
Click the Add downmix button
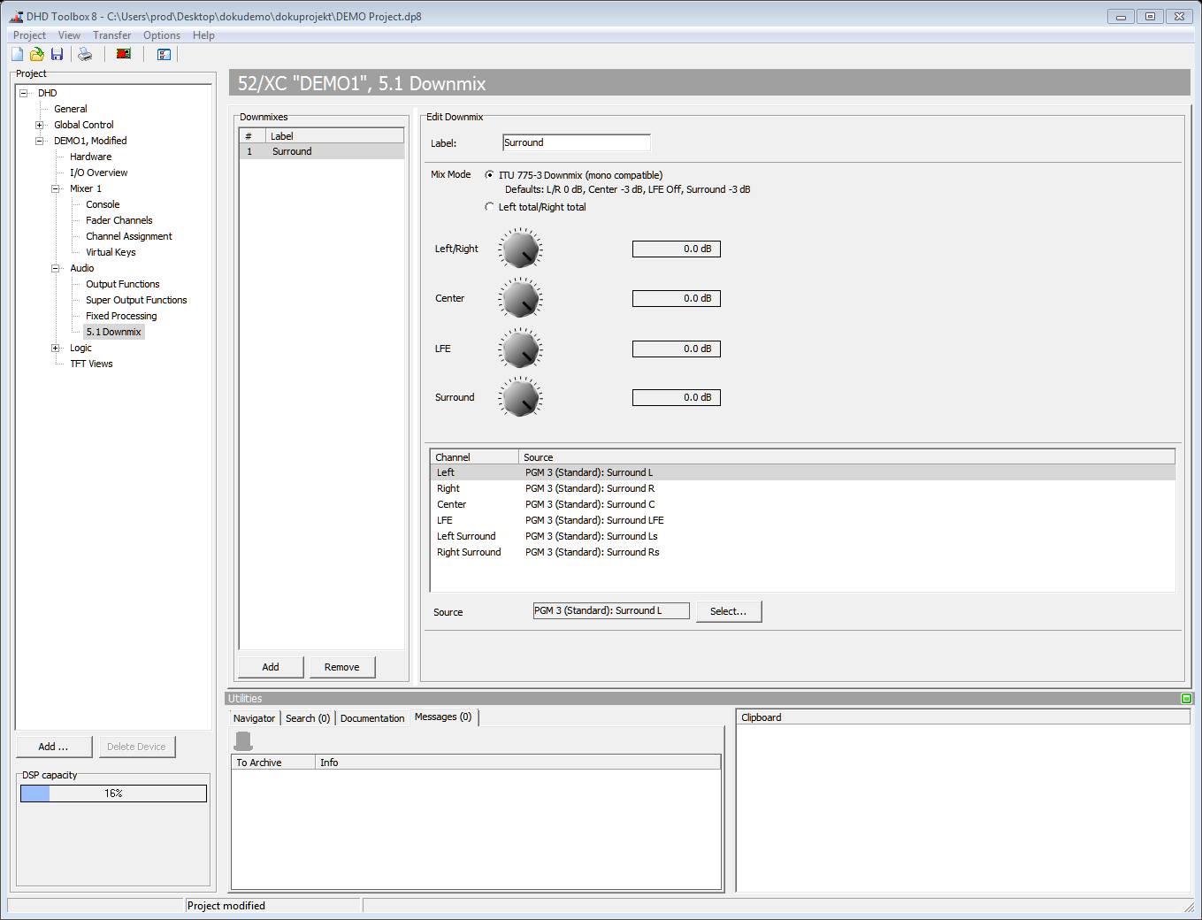(271, 667)
